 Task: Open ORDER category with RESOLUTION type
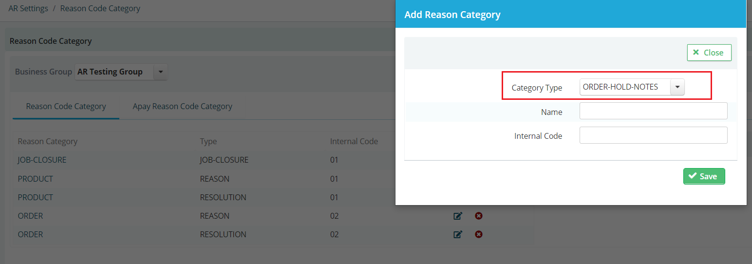(31, 234)
